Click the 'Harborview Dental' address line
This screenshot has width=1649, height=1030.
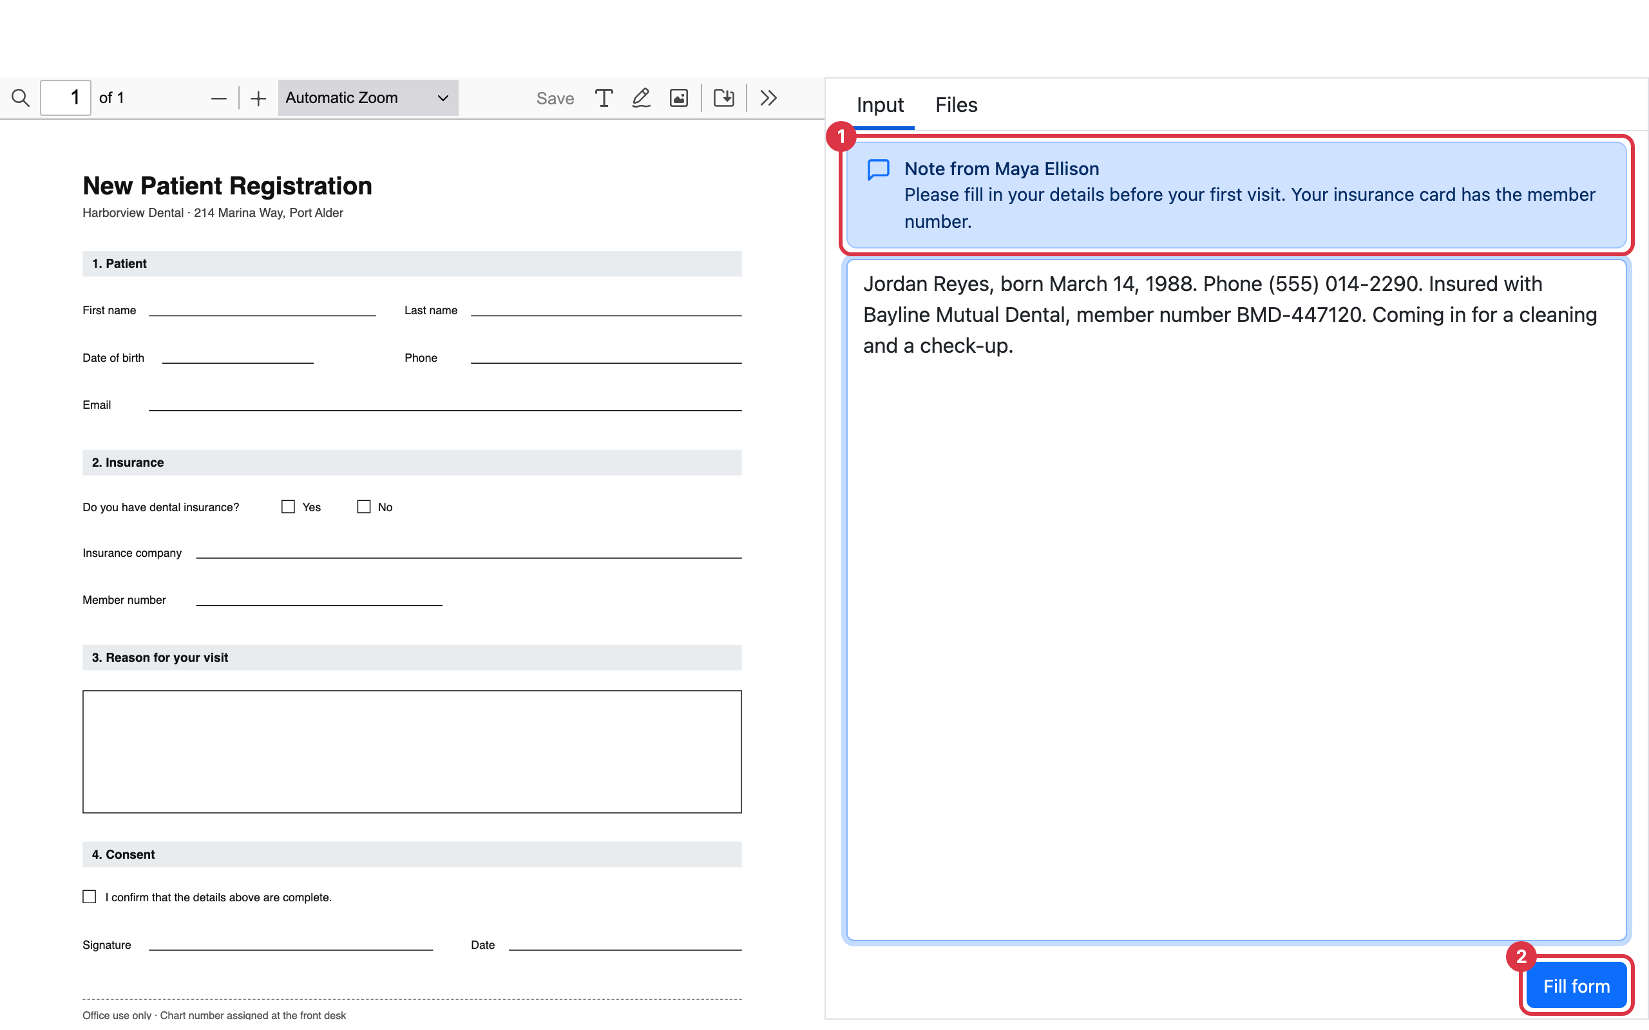(213, 212)
